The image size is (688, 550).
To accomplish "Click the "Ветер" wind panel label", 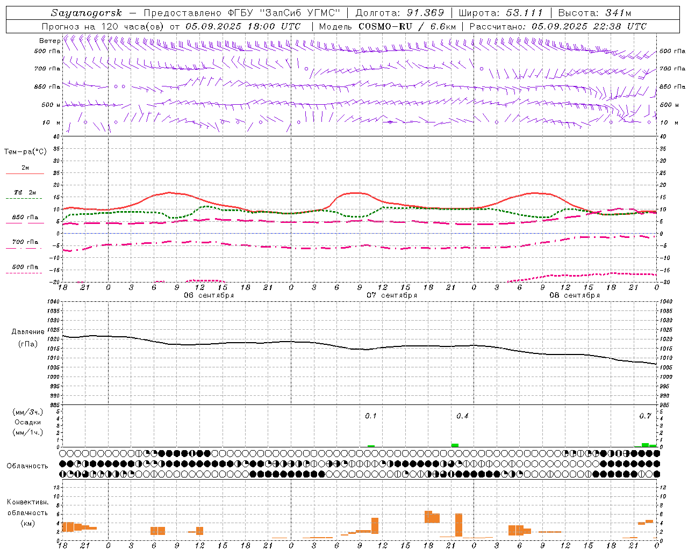I will [x=49, y=41].
